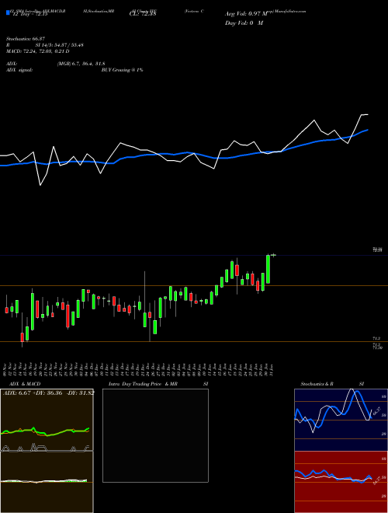
Task: Click the 'Day Vol: 0 M' label
Action: point(244,23)
